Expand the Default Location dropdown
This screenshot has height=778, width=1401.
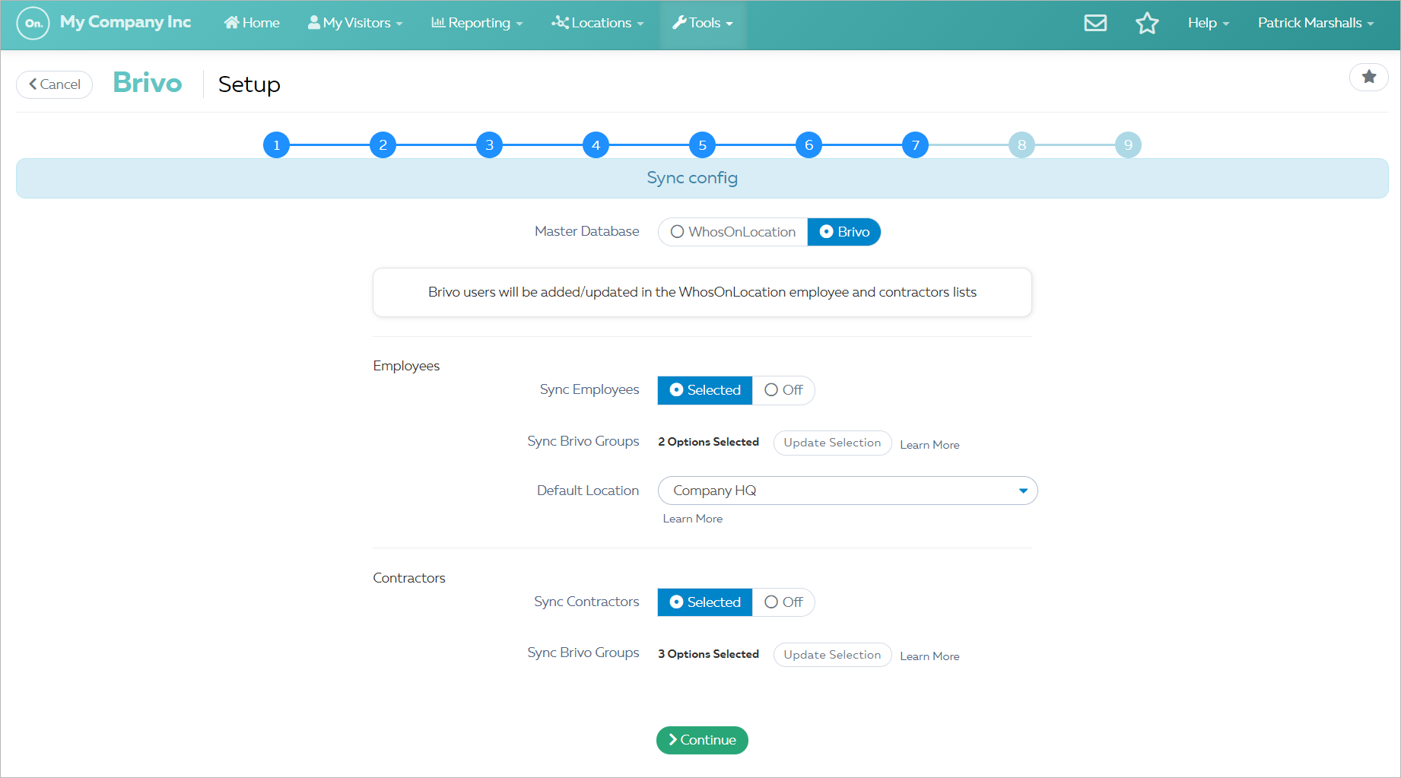pos(847,491)
